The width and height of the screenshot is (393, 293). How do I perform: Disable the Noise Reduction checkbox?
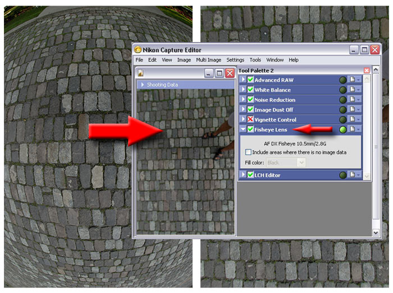pos(250,99)
